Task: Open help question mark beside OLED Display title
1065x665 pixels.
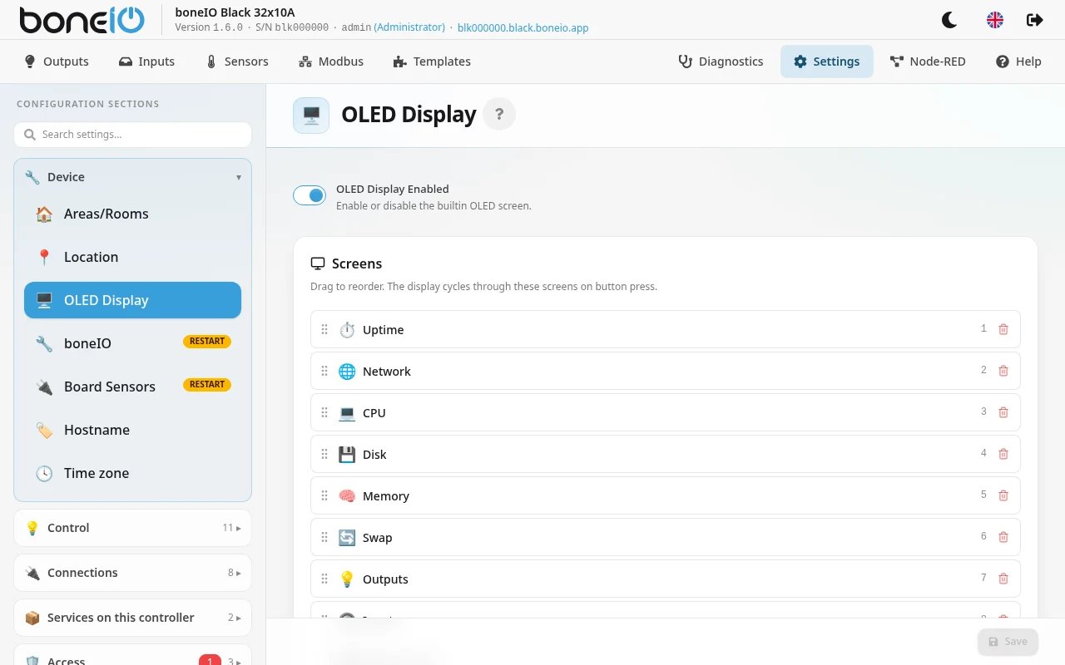Action: (x=499, y=115)
